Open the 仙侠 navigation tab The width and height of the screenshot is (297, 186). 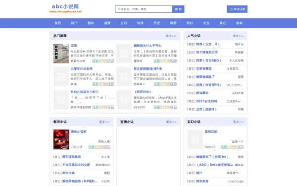click(x=140, y=23)
